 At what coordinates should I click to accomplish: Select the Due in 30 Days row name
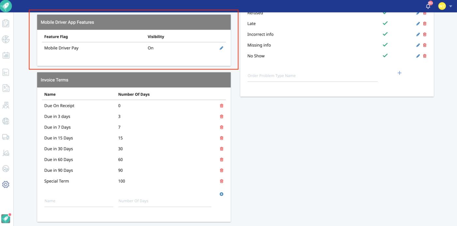tap(58, 149)
